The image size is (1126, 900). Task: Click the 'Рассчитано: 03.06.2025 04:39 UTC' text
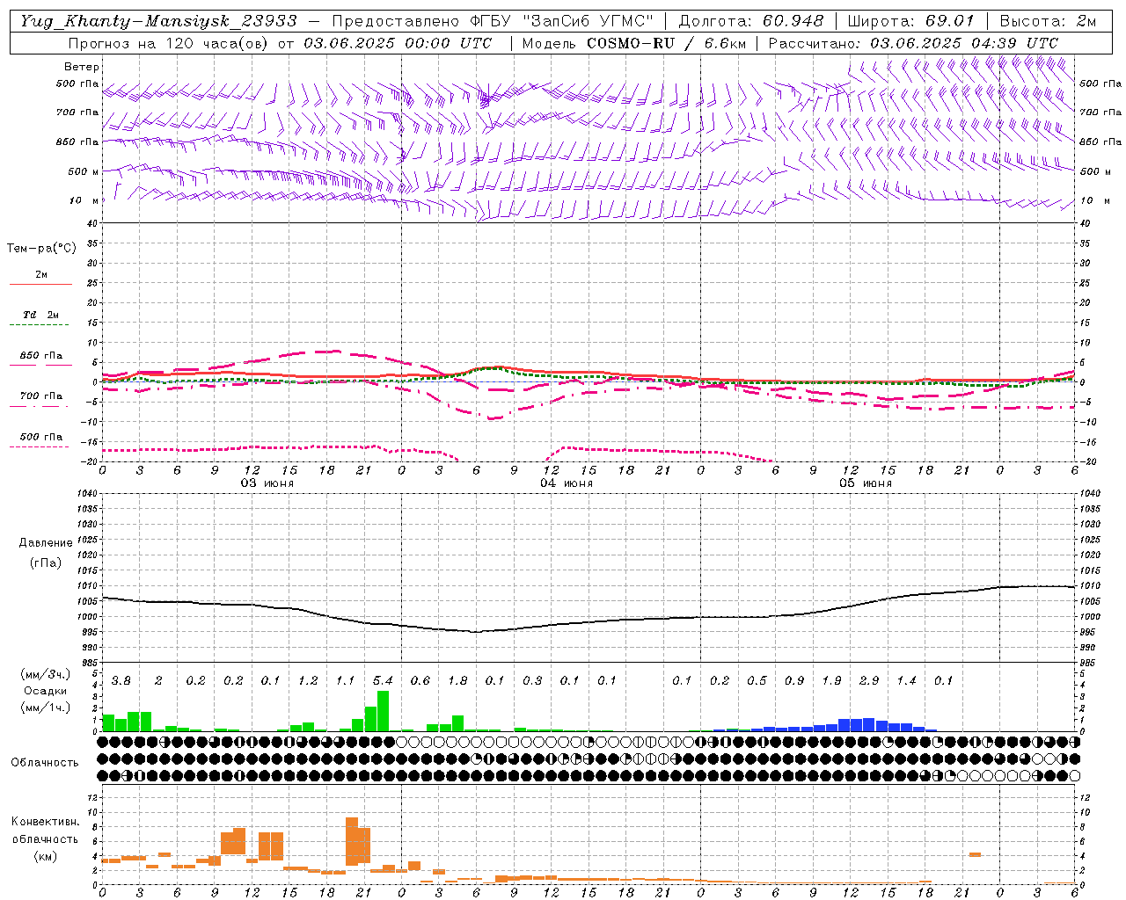click(x=913, y=42)
